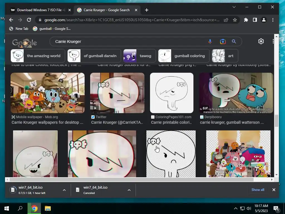Open the smiling Carrie image with sharp teeth
The width and height of the screenshot is (285, 214).
(x=35, y=154)
